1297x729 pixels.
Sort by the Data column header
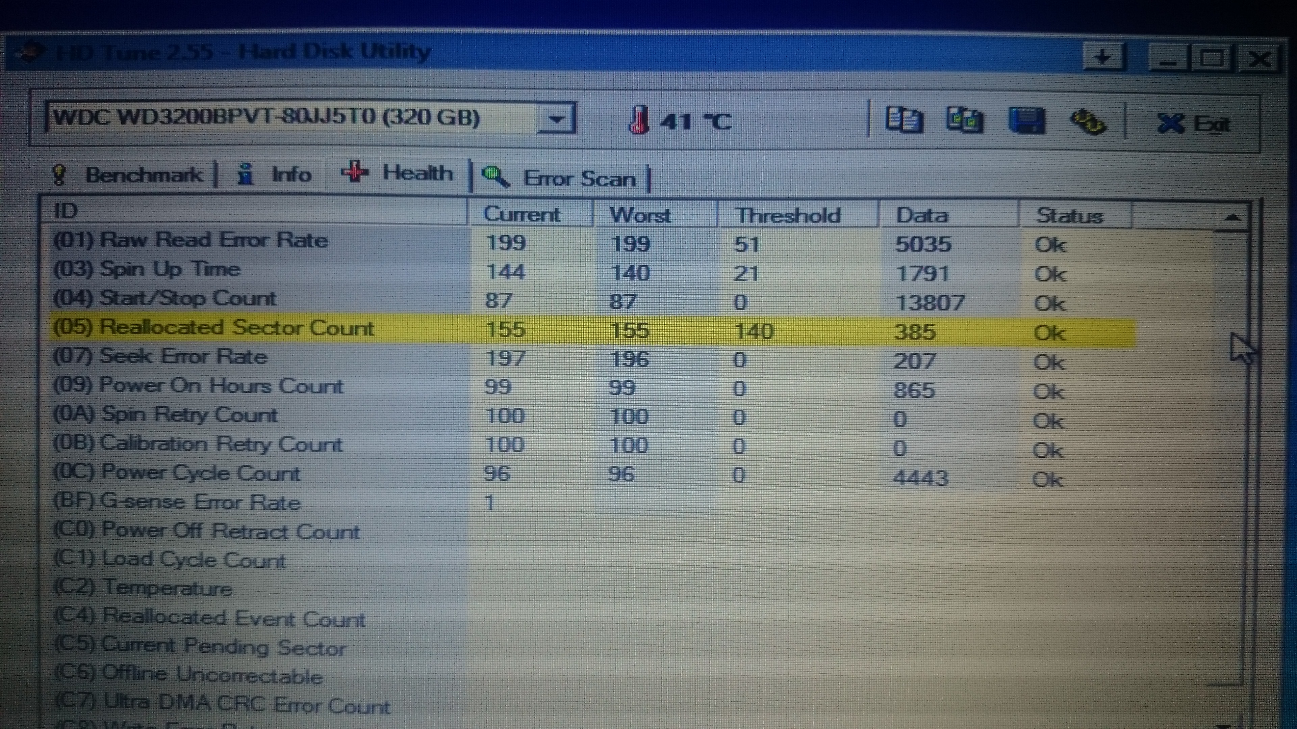[949, 215]
